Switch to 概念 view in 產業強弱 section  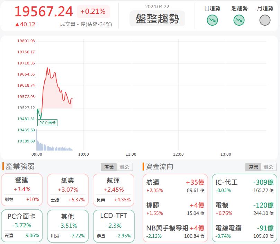tap(124, 167)
